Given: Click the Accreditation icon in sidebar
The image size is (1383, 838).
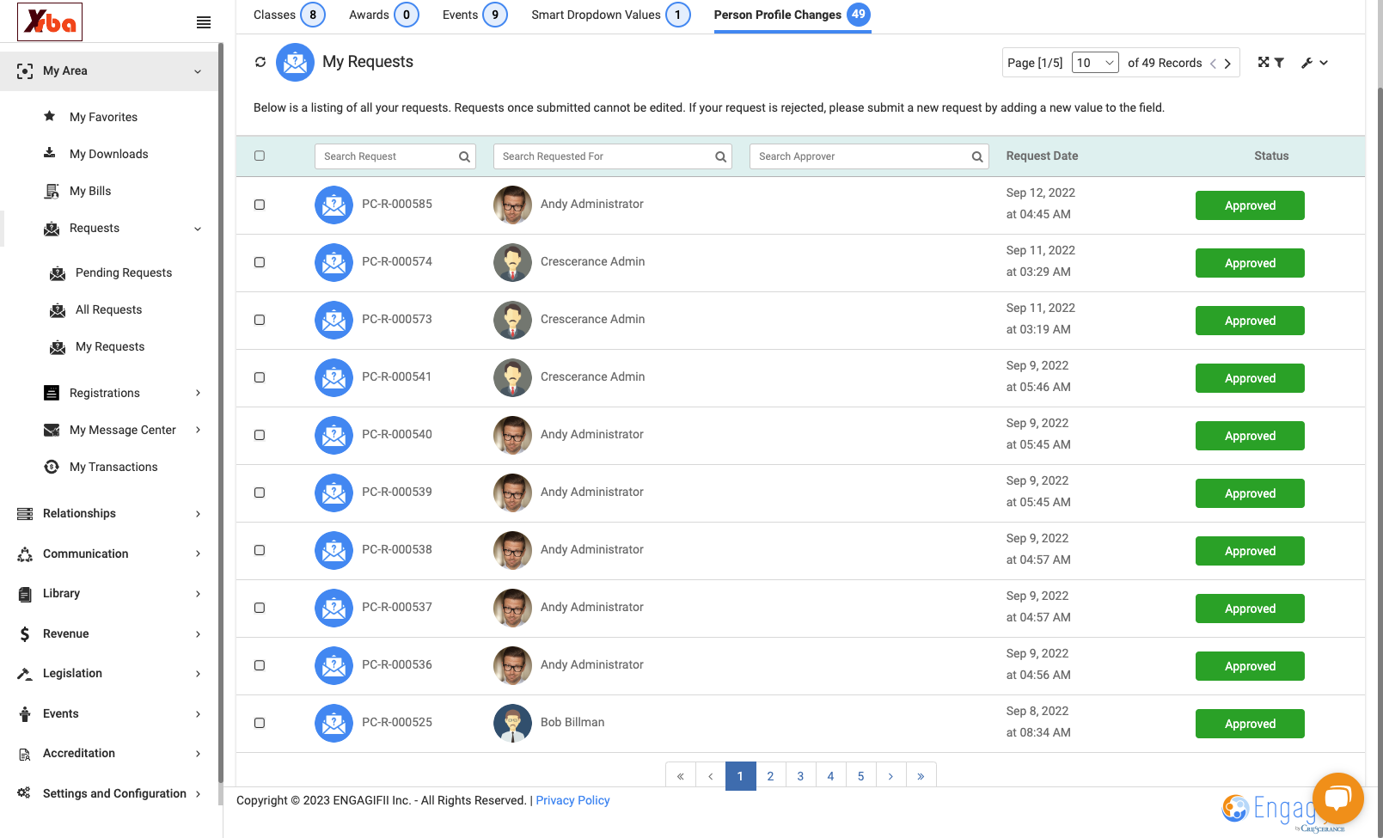Looking at the screenshot, I should (25, 754).
